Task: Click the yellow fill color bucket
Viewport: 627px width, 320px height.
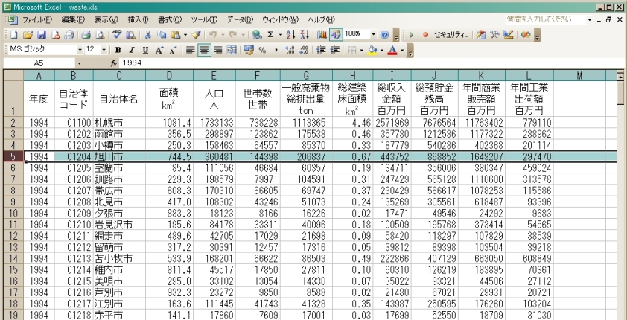Action: [372, 50]
